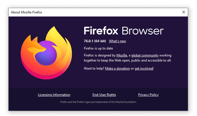Click the 'Firefox is up to date' status

click(98, 48)
